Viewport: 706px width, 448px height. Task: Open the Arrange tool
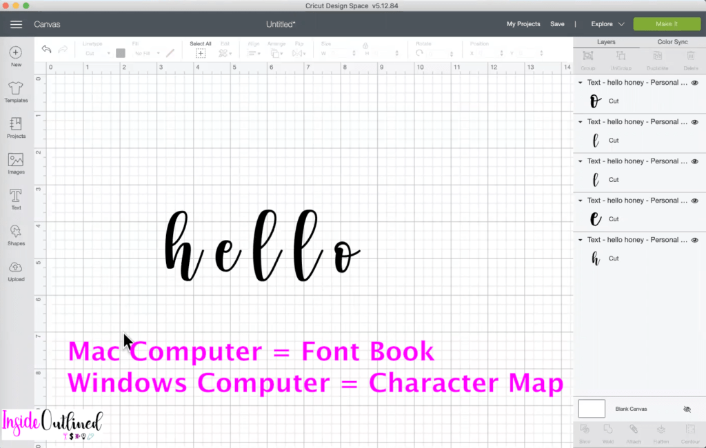pyautogui.click(x=276, y=53)
